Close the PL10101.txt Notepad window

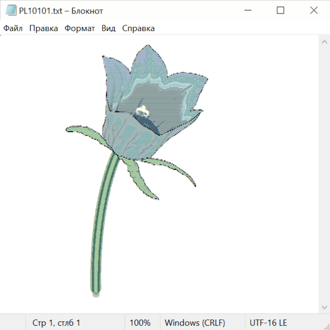314,11
